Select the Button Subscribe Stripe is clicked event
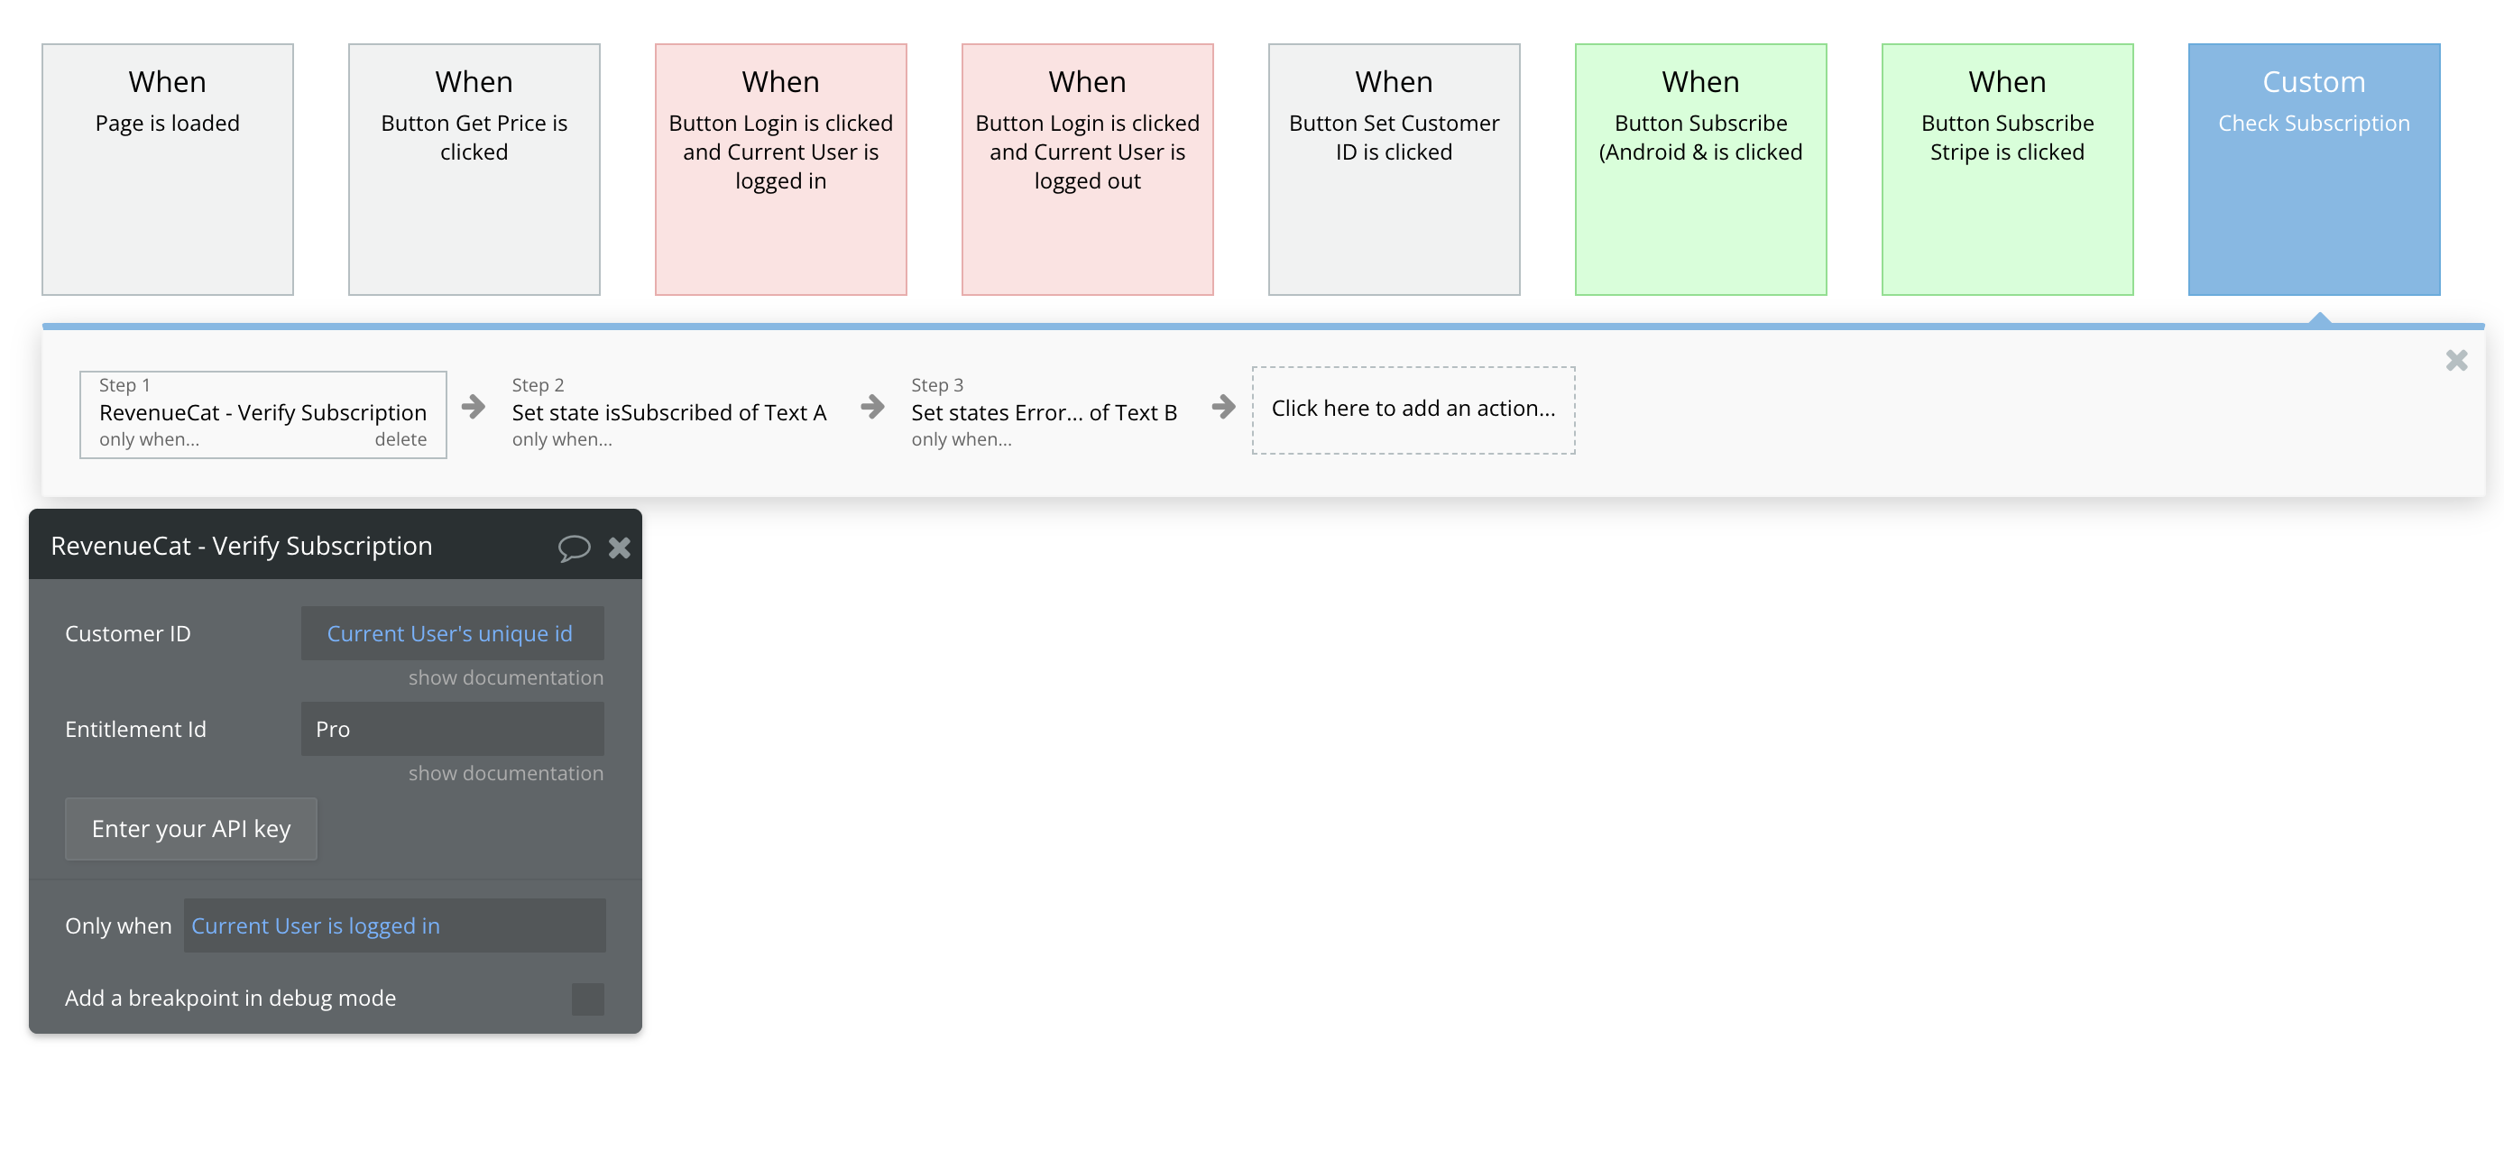 (2007, 170)
